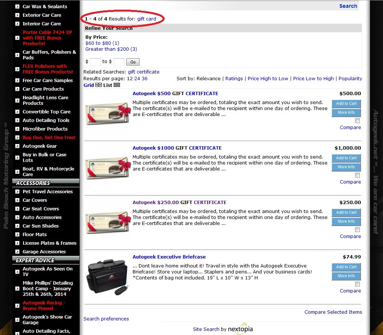Image resolution: width=383 pixels, height=335 pixels.
Task: Click Go button for price range
Action: pos(133,62)
